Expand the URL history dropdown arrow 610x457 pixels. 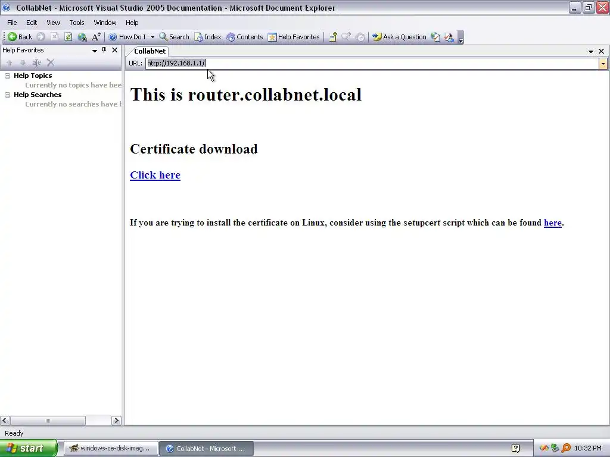click(603, 63)
